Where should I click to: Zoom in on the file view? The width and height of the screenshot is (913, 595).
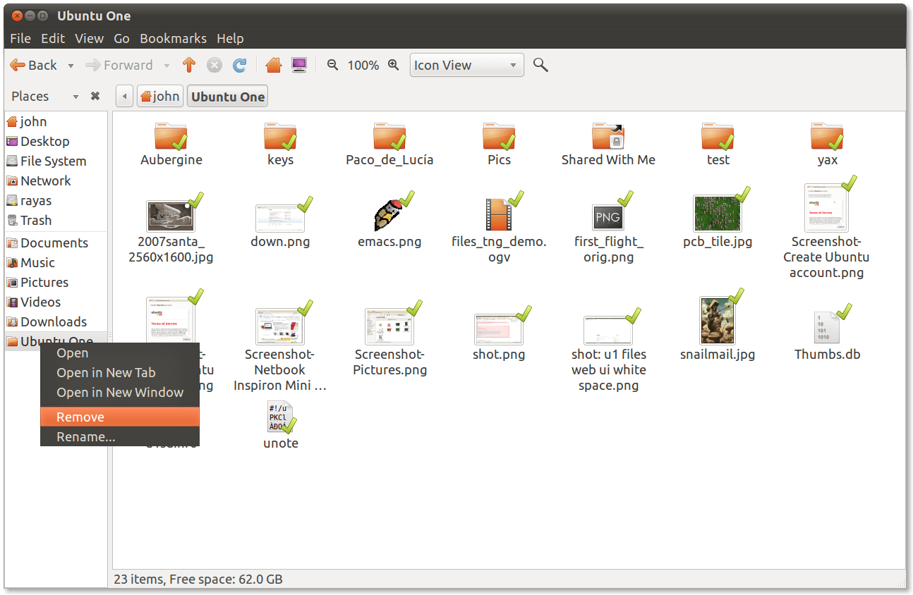point(394,64)
